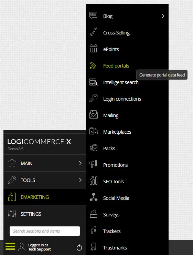Viewport: 193px width, 255px height.
Task: Click the Blog speech bubble icon
Action: pos(93,16)
